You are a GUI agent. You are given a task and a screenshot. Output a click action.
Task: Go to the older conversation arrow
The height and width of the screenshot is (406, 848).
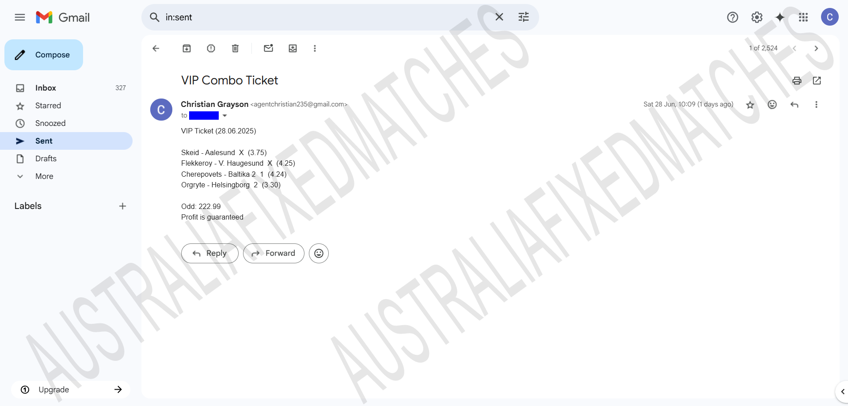tap(816, 48)
